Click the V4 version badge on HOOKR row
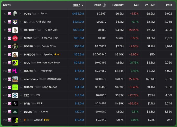The height and width of the screenshot is (127, 177). tap(21, 71)
